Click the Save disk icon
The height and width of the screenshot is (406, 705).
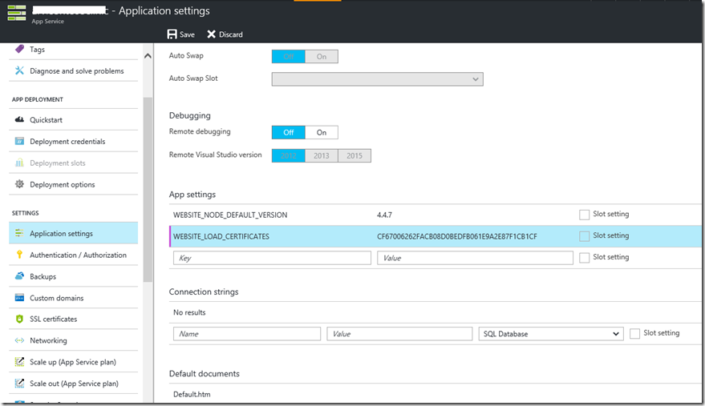pos(172,34)
